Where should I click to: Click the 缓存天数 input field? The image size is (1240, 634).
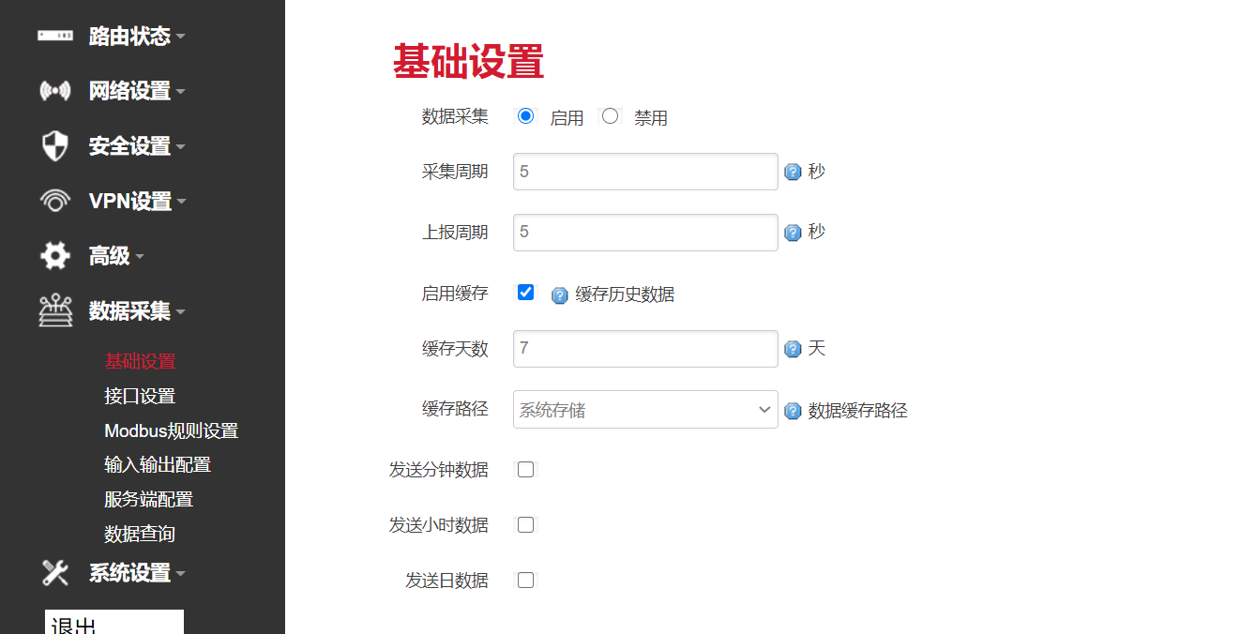[x=645, y=348]
